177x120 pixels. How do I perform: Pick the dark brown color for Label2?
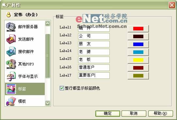138,37
